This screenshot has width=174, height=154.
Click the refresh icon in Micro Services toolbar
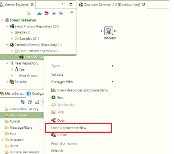tap(23, 102)
